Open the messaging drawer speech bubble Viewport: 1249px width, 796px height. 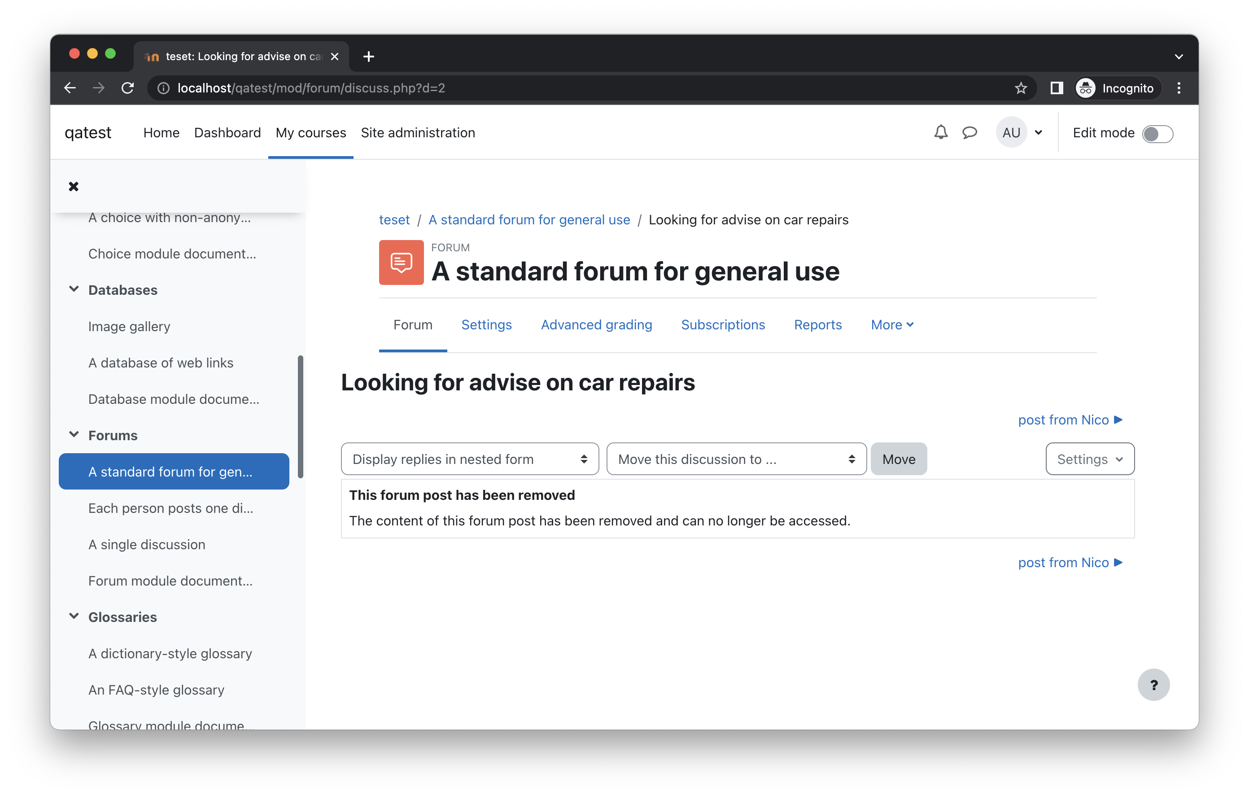tap(970, 132)
